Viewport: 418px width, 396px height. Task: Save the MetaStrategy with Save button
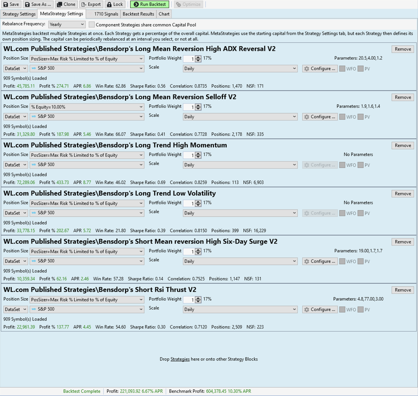click(x=11, y=4)
